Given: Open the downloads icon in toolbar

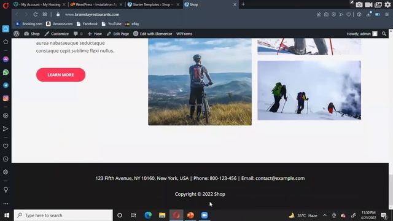Looking at the screenshot, I should pos(368,15).
